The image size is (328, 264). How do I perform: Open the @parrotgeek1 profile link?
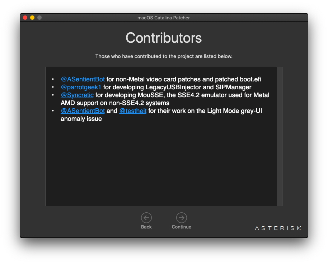(81, 87)
